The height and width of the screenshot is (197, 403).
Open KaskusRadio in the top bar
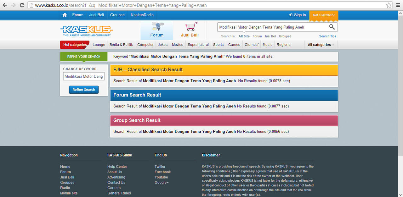[142, 15]
